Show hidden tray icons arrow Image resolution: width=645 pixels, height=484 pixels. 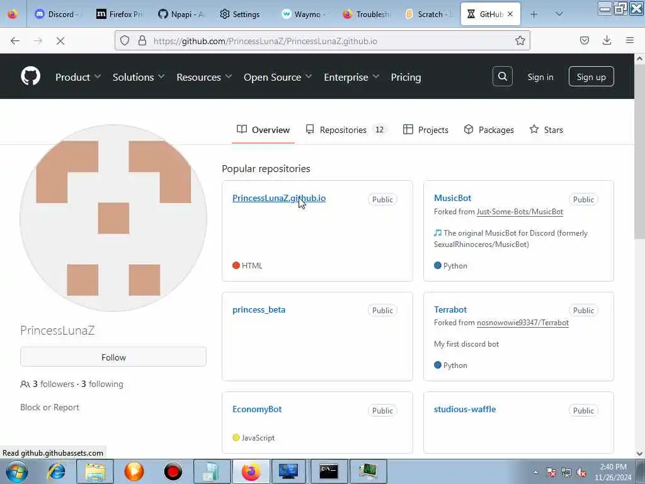[535, 473]
